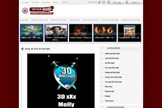Click the 3D Minecraft poster image
This screenshot has width=162, height=108.
(61, 81)
